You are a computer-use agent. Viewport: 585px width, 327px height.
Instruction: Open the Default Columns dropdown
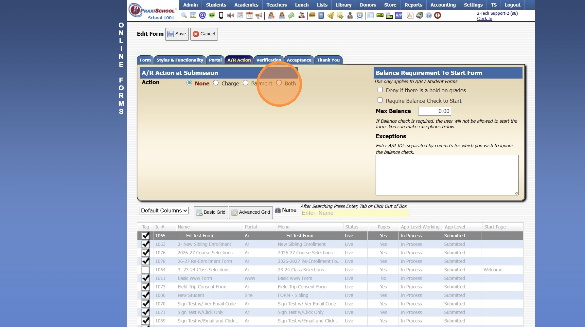pyautogui.click(x=164, y=211)
